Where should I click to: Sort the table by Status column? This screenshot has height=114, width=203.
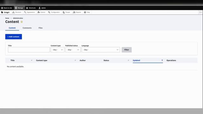coord(106,60)
